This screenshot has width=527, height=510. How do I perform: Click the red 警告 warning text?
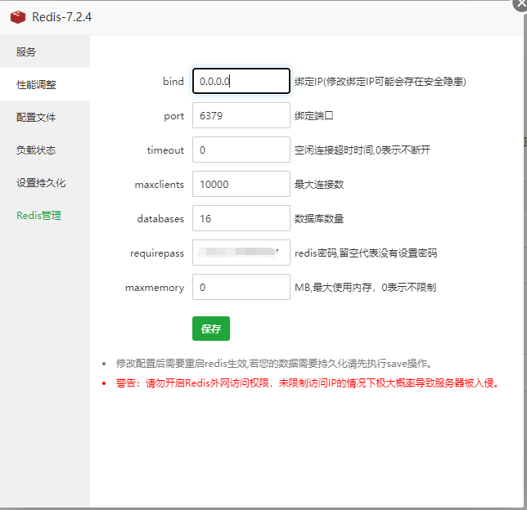pos(309,383)
